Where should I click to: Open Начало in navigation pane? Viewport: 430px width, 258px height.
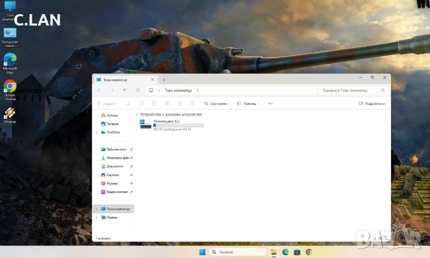click(110, 116)
